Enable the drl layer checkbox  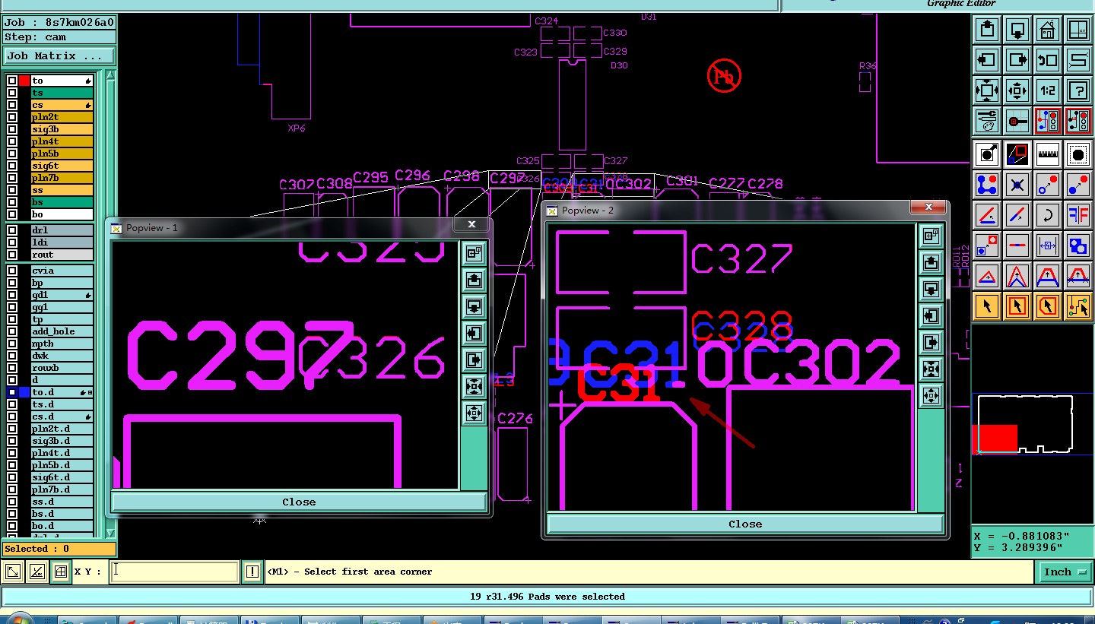pos(12,230)
